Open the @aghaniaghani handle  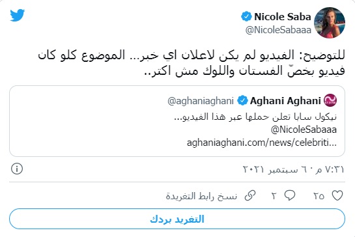click(x=201, y=101)
